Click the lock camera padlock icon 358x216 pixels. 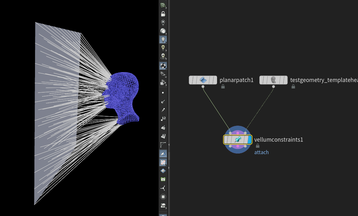163,14
